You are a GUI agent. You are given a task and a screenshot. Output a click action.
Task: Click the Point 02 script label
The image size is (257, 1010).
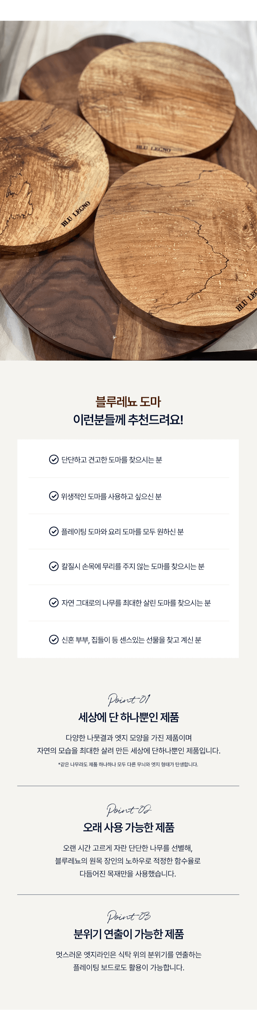coord(129,810)
